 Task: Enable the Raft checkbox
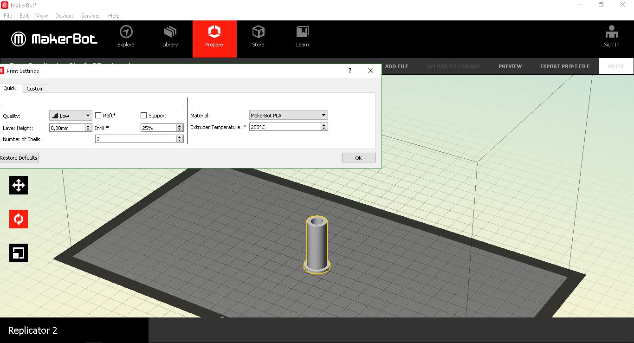coord(98,116)
